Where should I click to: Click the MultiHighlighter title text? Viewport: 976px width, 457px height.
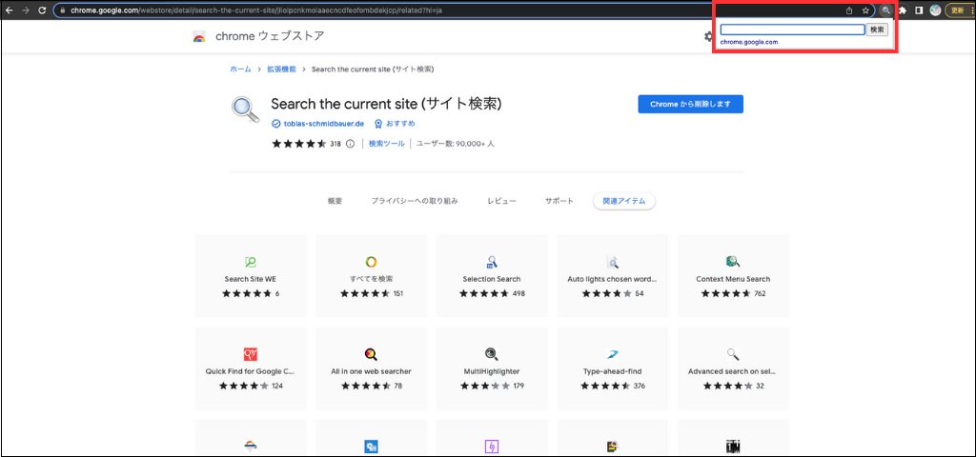492,372
